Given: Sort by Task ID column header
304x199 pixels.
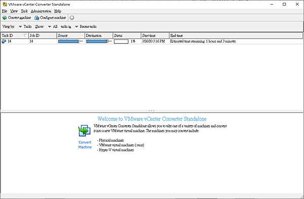Looking at the screenshot, I should (x=15, y=35).
